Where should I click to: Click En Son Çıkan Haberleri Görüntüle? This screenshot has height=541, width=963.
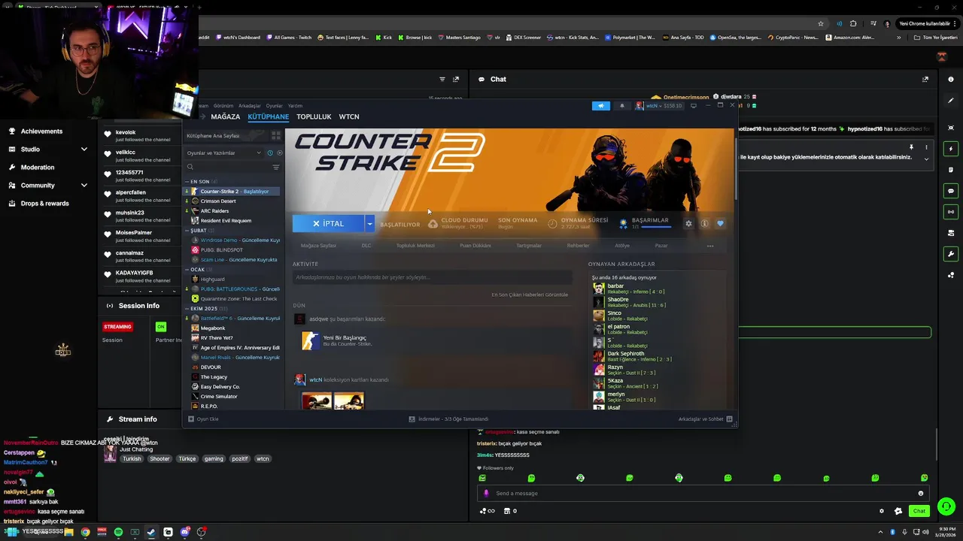tap(530, 295)
